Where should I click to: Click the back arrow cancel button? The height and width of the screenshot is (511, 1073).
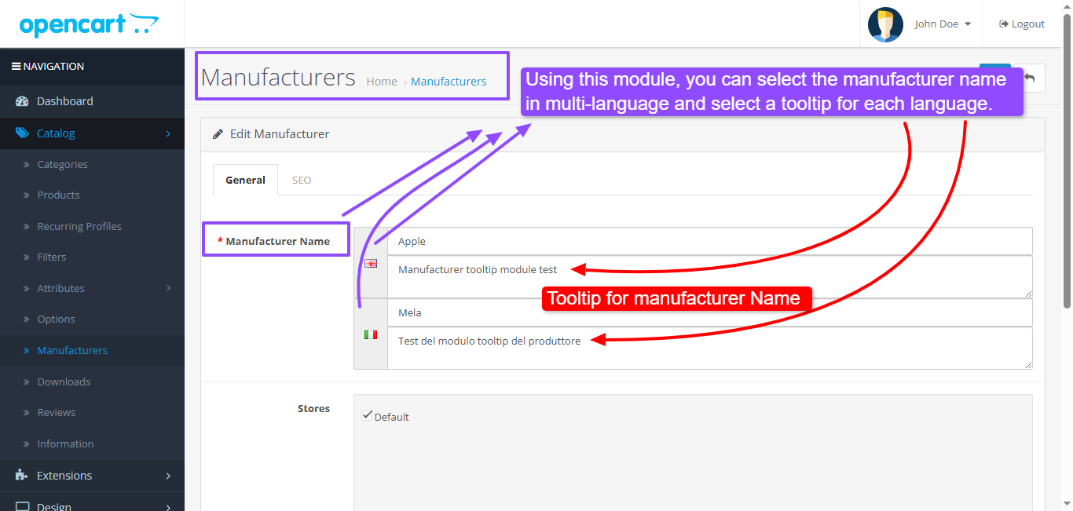[x=1030, y=78]
